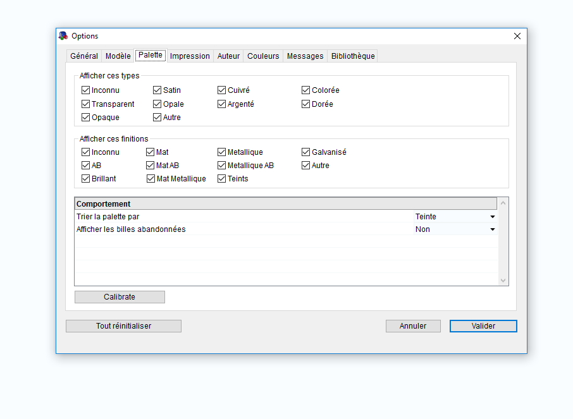Open the Impression tab
Image resolution: width=573 pixels, height=419 pixels.
[x=190, y=56]
